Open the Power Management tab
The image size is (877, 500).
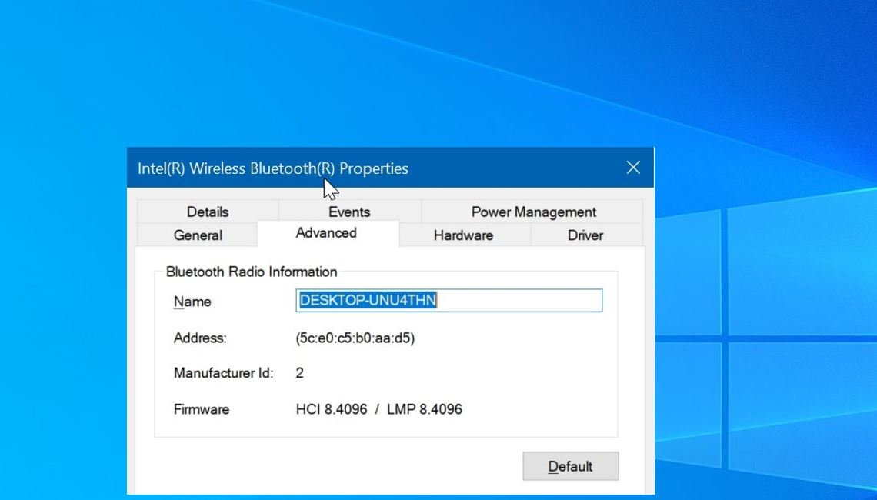(533, 212)
